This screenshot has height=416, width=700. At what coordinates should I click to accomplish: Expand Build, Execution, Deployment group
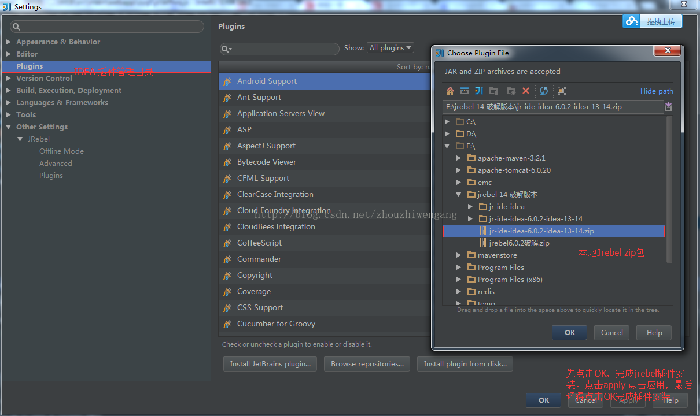point(8,90)
